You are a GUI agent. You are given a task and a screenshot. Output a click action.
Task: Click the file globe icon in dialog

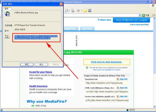tap(7, 14)
